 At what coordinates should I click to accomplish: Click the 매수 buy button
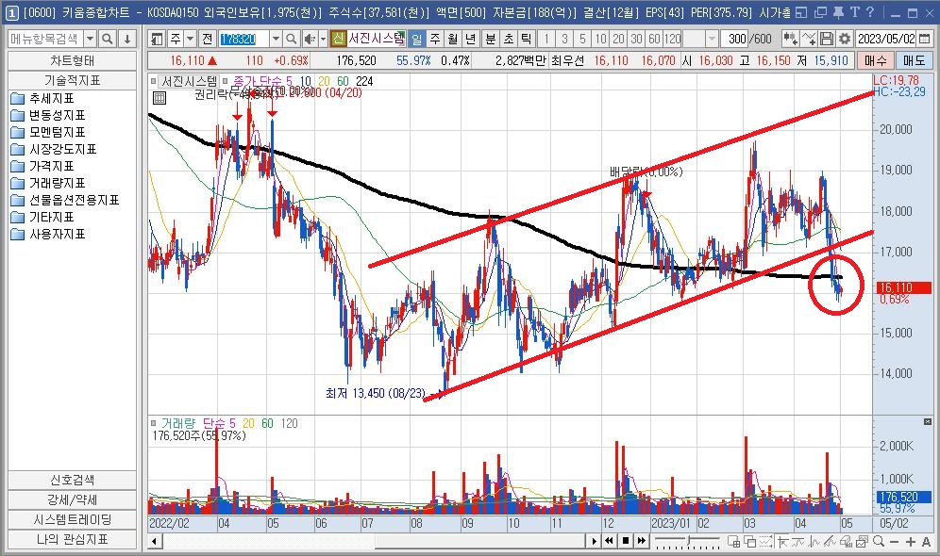click(x=875, y=61)
